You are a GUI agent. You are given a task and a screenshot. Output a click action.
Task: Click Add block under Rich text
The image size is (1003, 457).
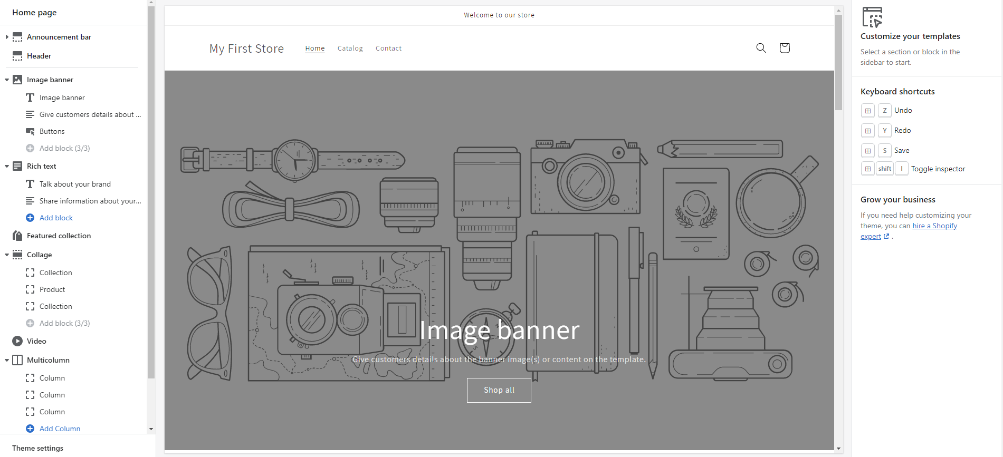[x=56, y=218]
